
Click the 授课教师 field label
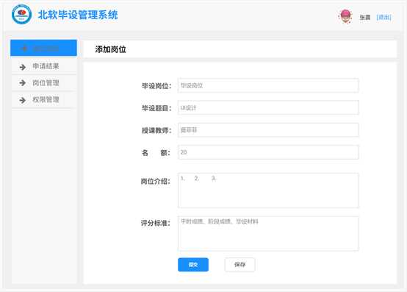pos(156,130)
